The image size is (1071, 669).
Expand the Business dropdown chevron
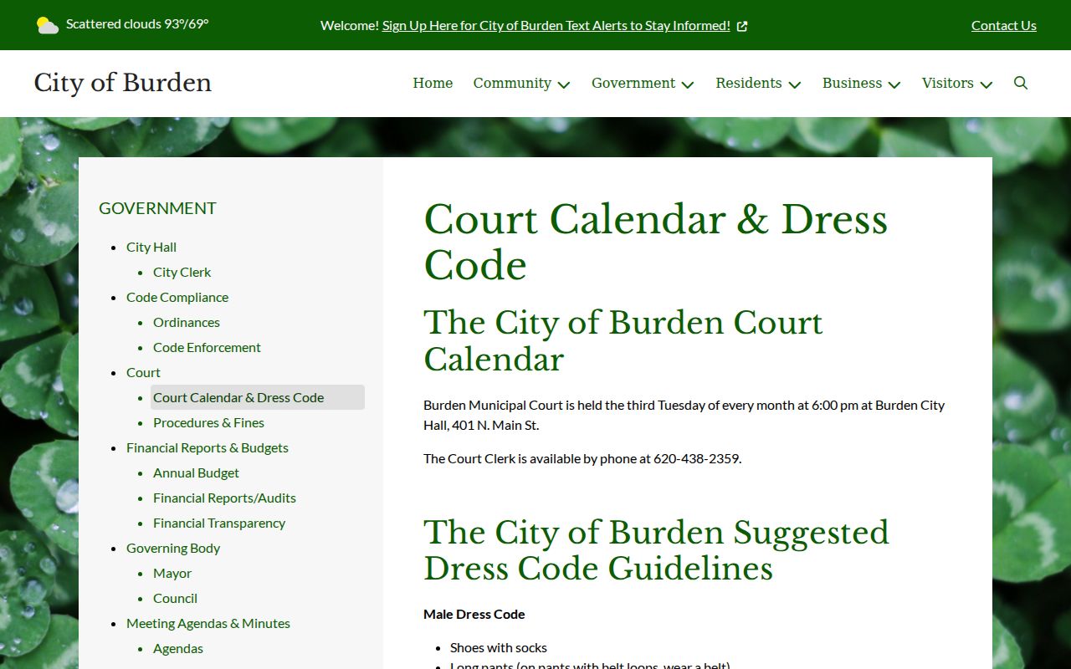coord(894,84)
